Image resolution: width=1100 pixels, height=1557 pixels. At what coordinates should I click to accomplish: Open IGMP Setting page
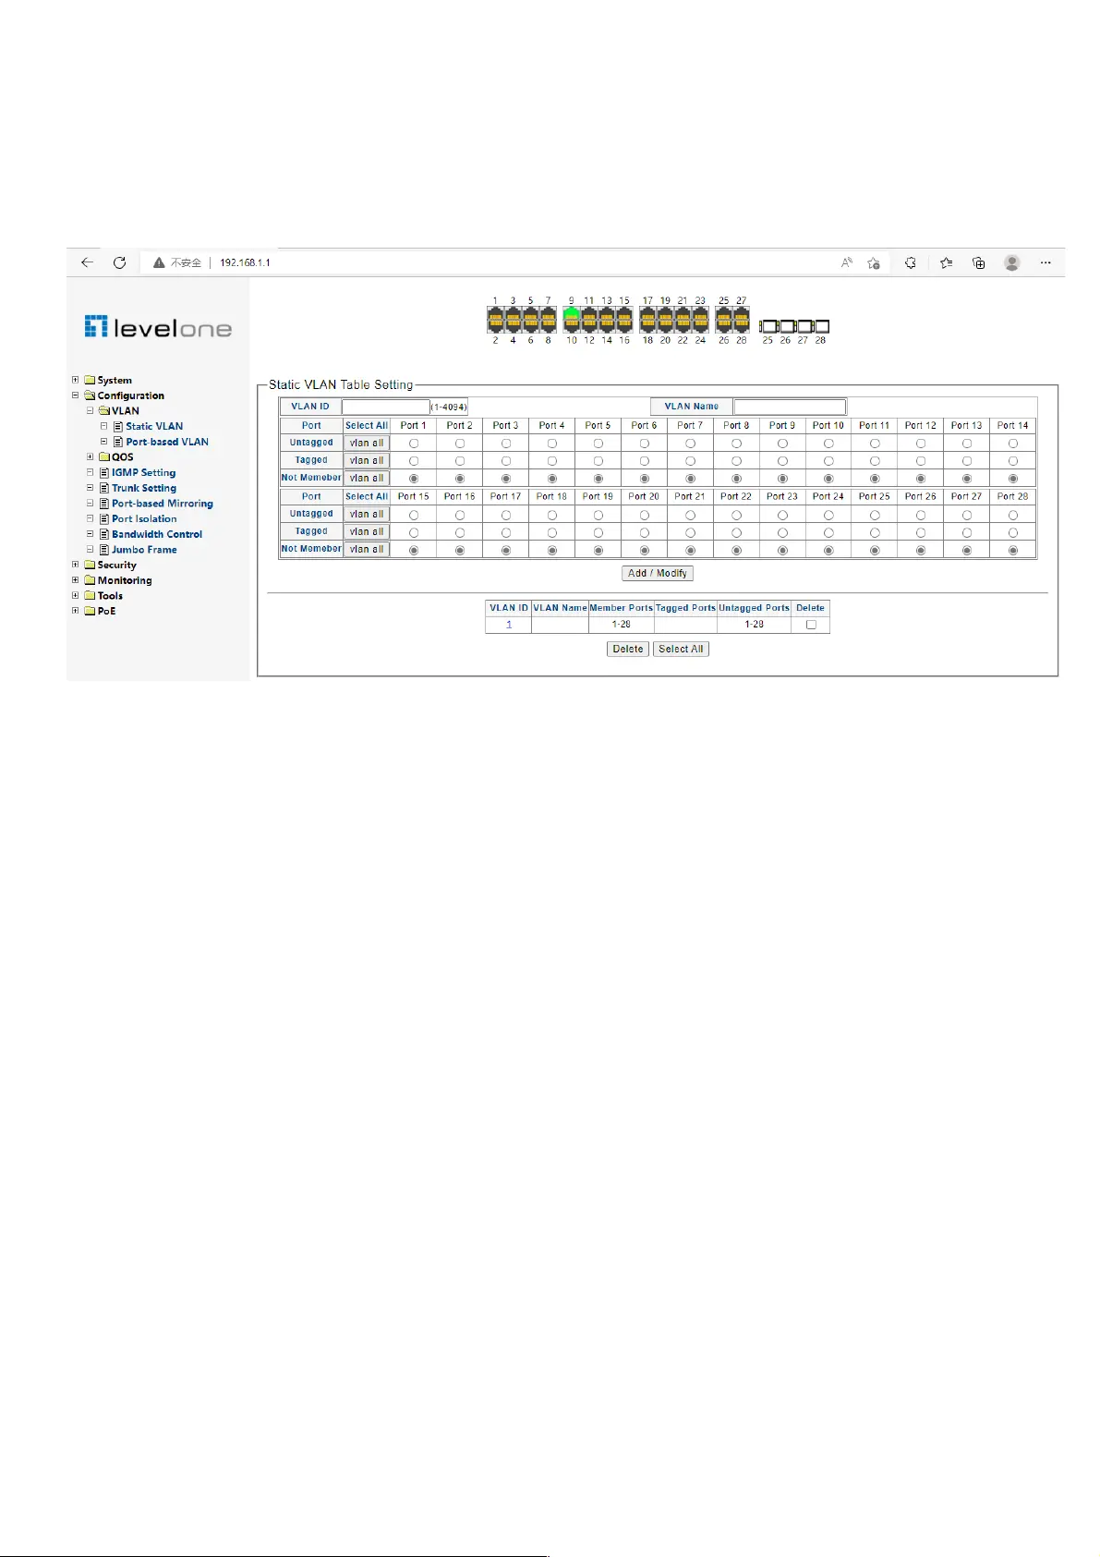pyautogui.click(x=144, y=472)
